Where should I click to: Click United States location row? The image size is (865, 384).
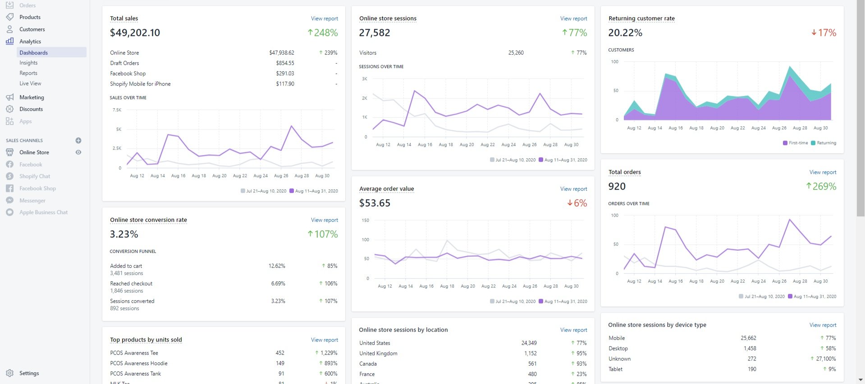(x=473, y=343)
